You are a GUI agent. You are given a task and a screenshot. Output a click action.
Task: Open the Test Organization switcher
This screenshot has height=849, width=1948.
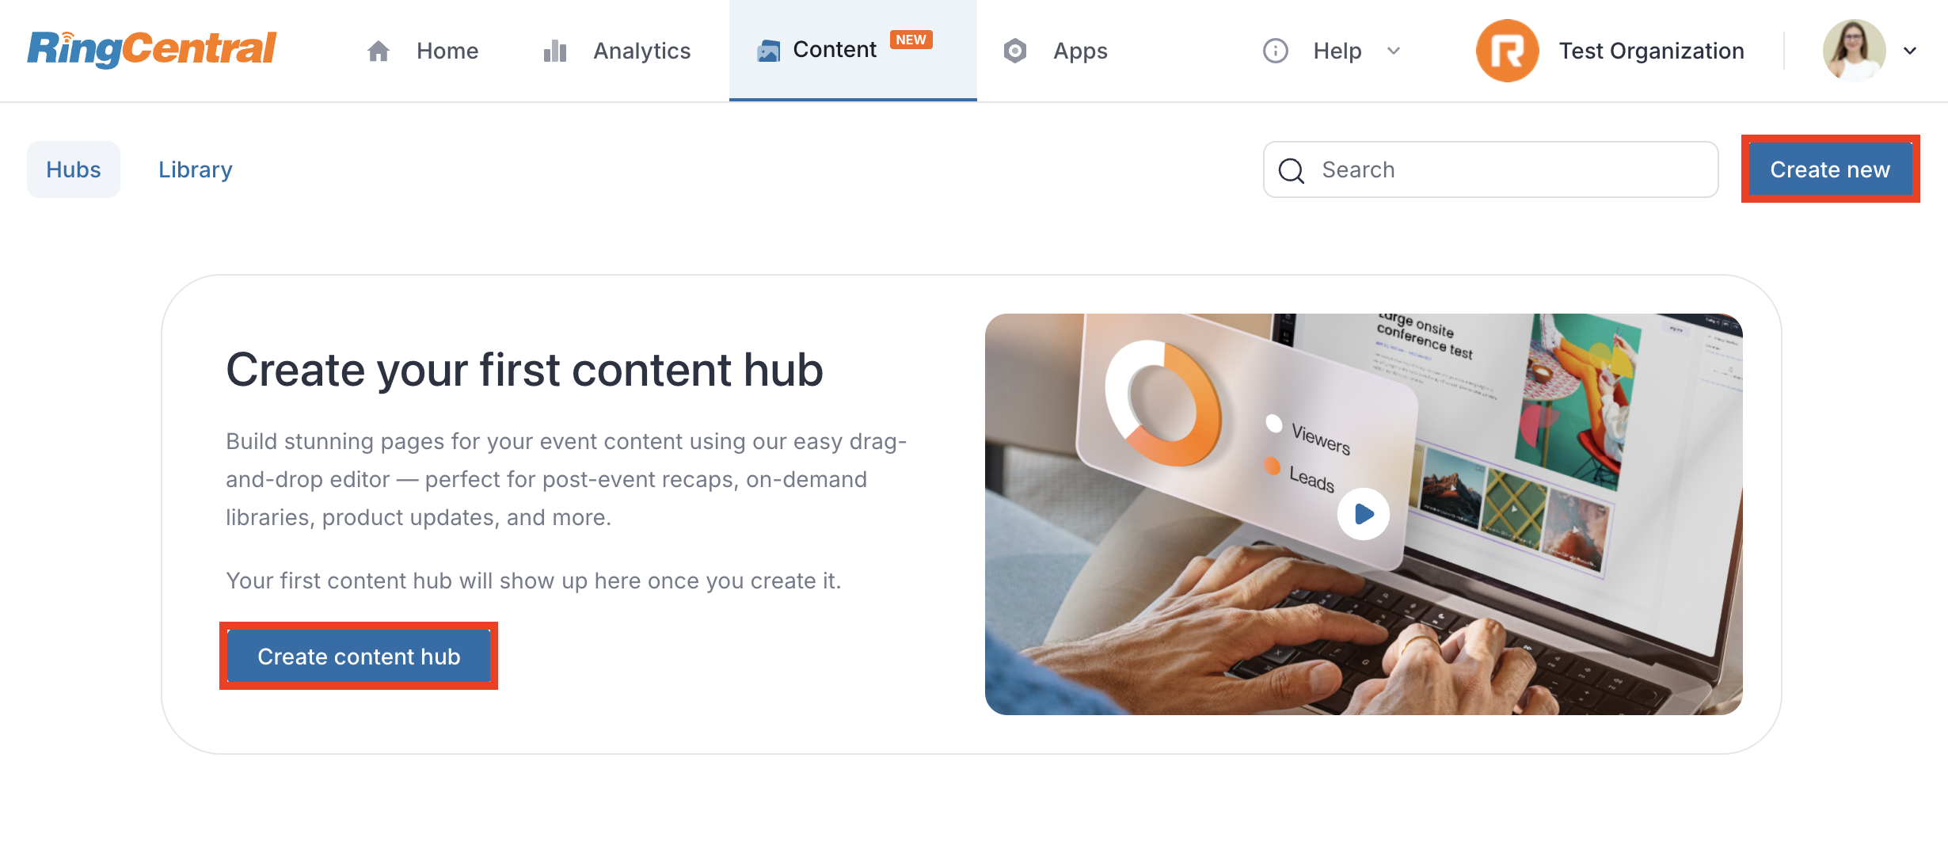1611,51
